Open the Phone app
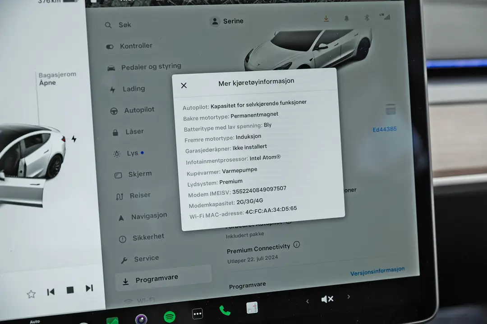The width and height of the screenshot is (487, 324). [225, 310]
